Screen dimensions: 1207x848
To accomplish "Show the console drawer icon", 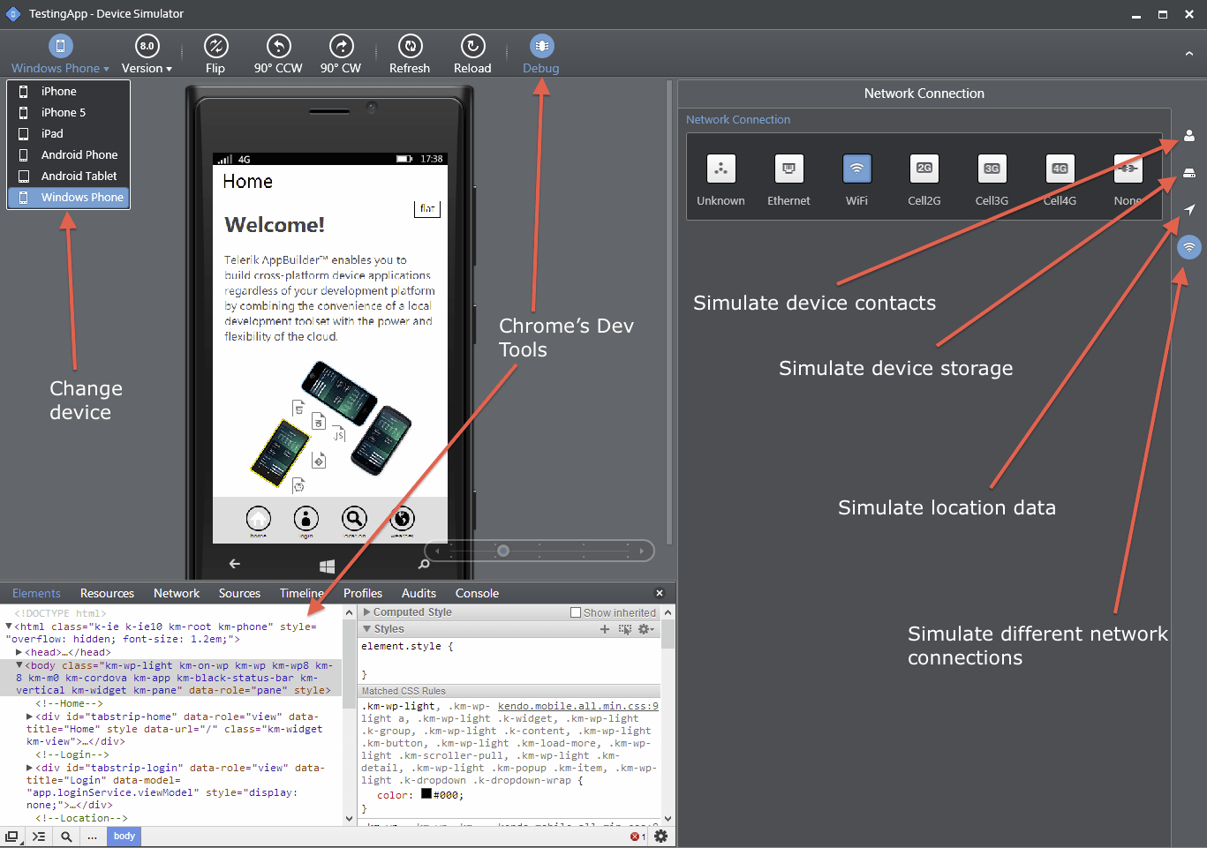I will [39, 837].
